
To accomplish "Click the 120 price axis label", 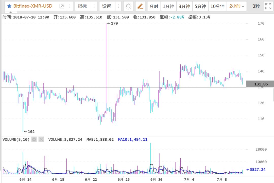I will click(261, 103).
